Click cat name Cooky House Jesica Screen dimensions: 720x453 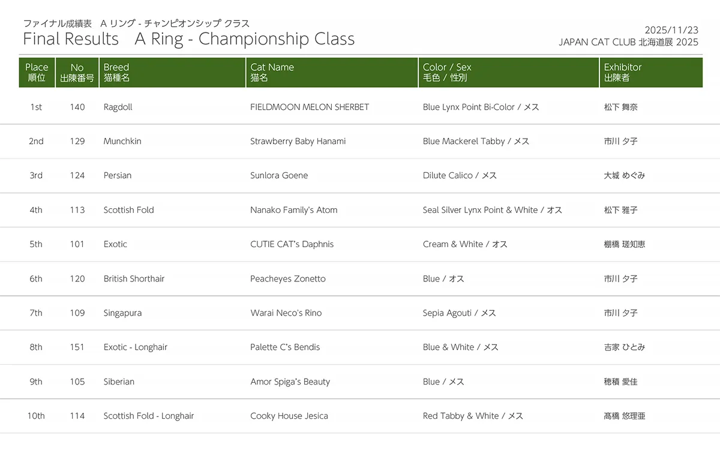(x=289, y=416)
